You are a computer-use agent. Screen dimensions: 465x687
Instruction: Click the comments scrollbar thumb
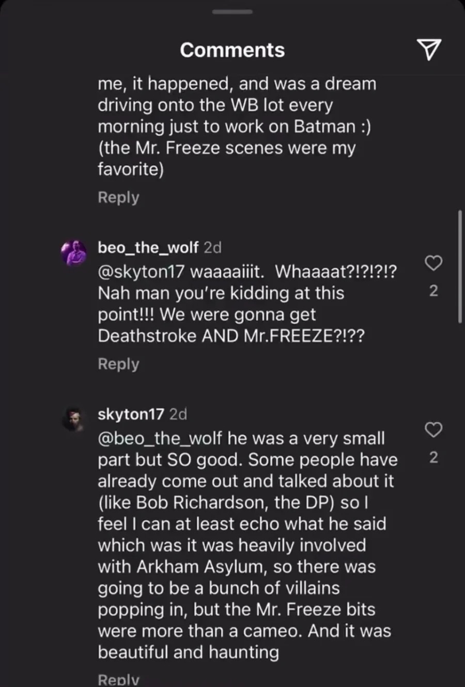(x=459, y=266)
